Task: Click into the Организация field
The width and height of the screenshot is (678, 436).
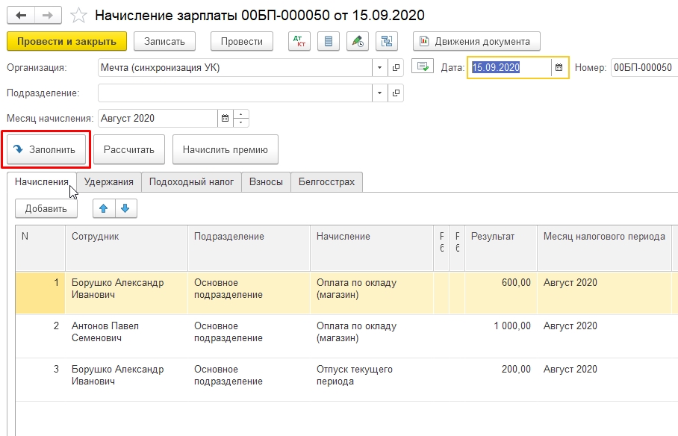Action: (x=234, y=67)
